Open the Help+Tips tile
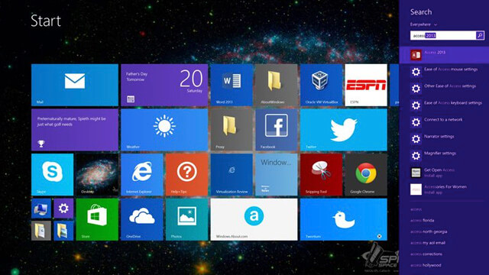This screenshot has height=275, width=489. [186, 175]
